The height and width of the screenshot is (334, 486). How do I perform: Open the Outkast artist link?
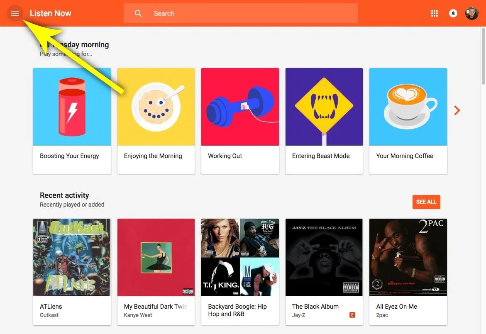click(x=49, y=315)
